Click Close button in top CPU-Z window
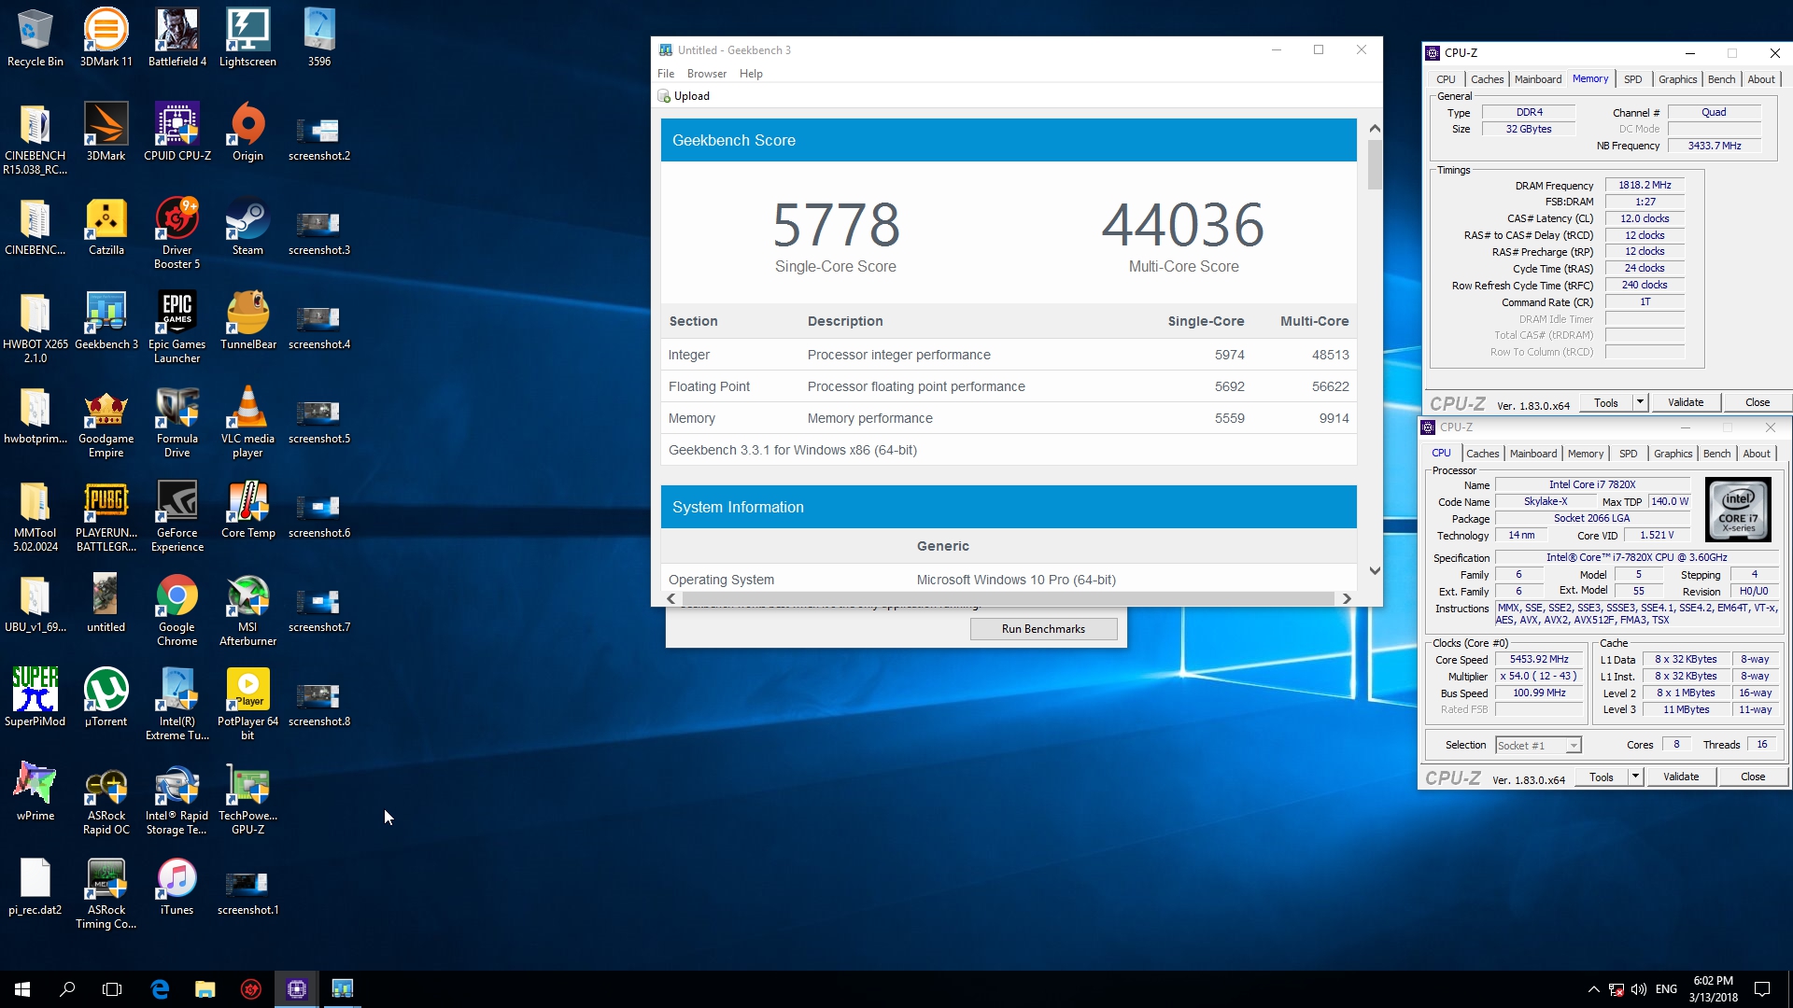The image size is (1793, 1008). (x=1758, y=402)
